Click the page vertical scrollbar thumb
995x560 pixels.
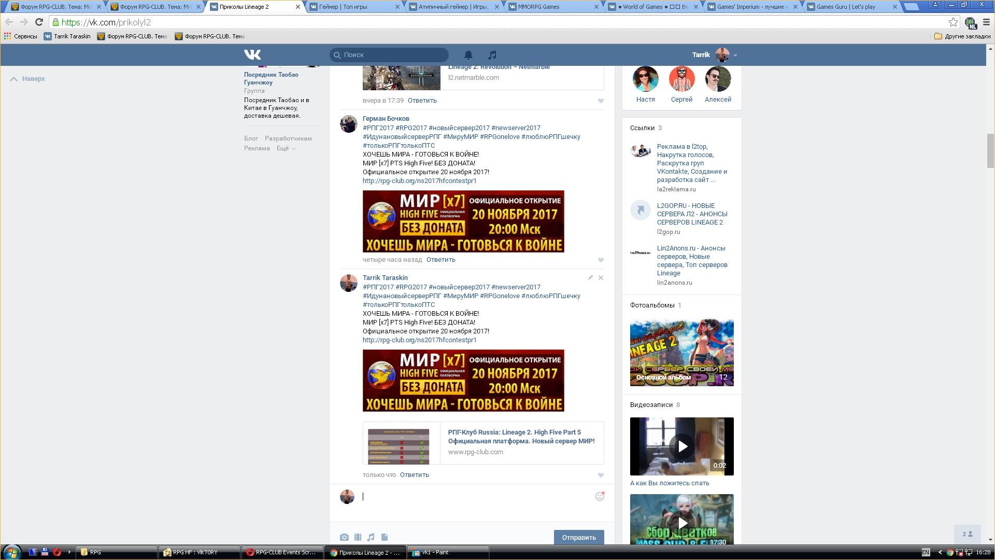pyautogui.click(x=990, y=150)
